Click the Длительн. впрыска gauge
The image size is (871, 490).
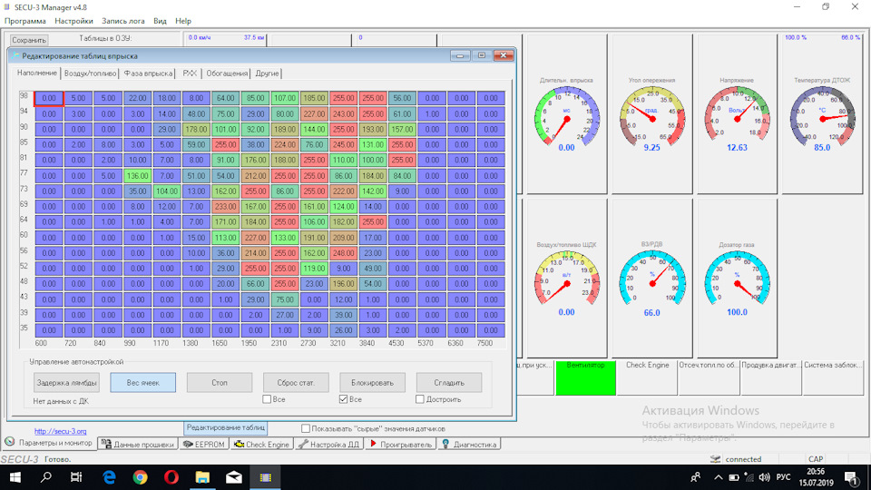566,114
